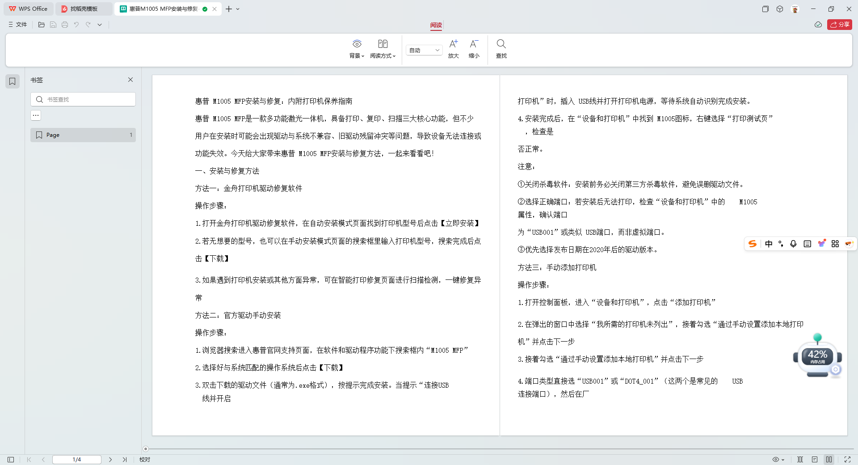The image size is (858, 465).
Task: Click the 校对 proofread button
Action: point(145,460)
